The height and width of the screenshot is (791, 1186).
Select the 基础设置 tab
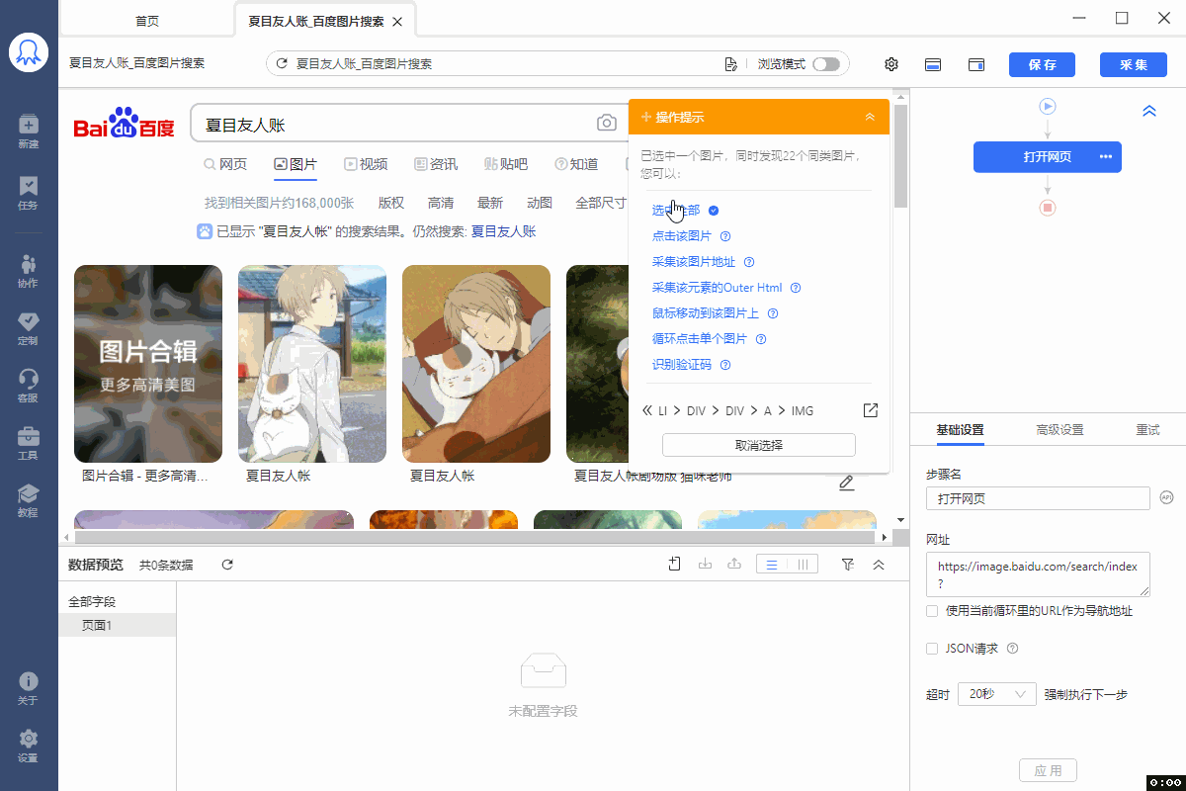(960, 430)
